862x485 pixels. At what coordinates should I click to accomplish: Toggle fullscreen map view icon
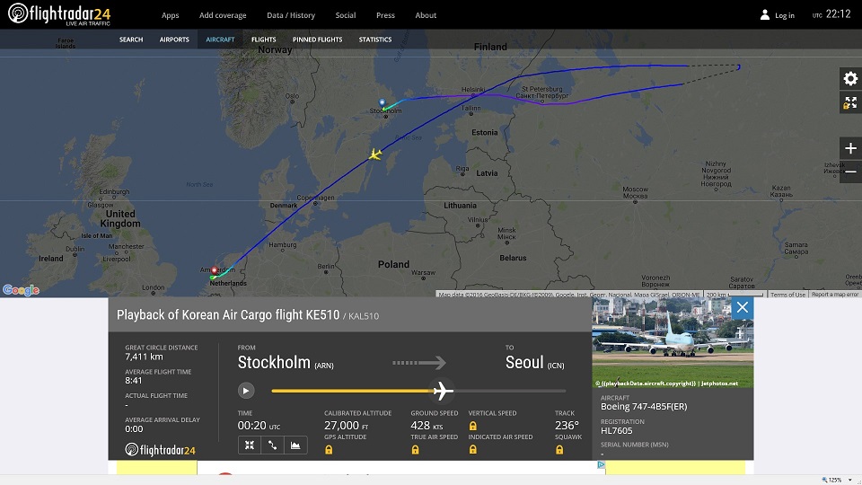[850, 102]
